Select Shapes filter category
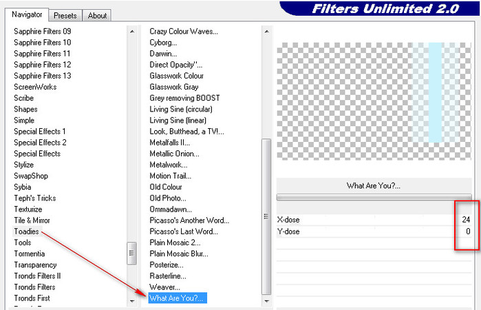This screenshot has height=310, width=481. pos(25,109)
